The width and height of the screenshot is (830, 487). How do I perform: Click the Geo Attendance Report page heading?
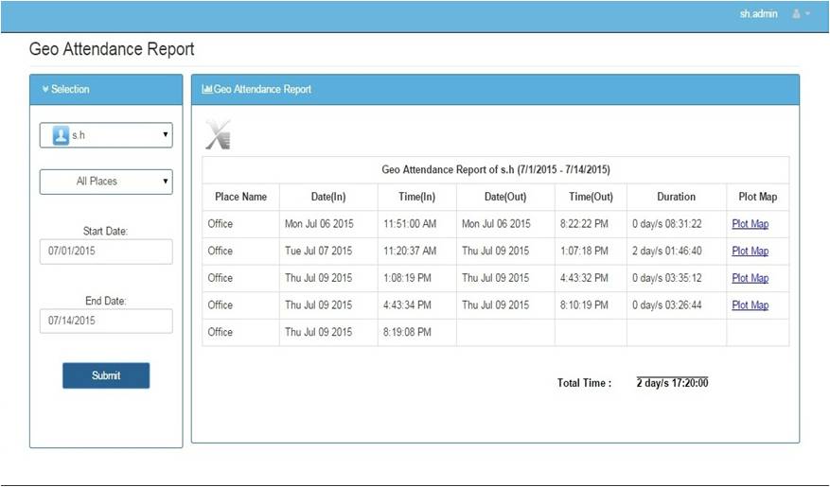pyautogui.click(x=112, y=48)
